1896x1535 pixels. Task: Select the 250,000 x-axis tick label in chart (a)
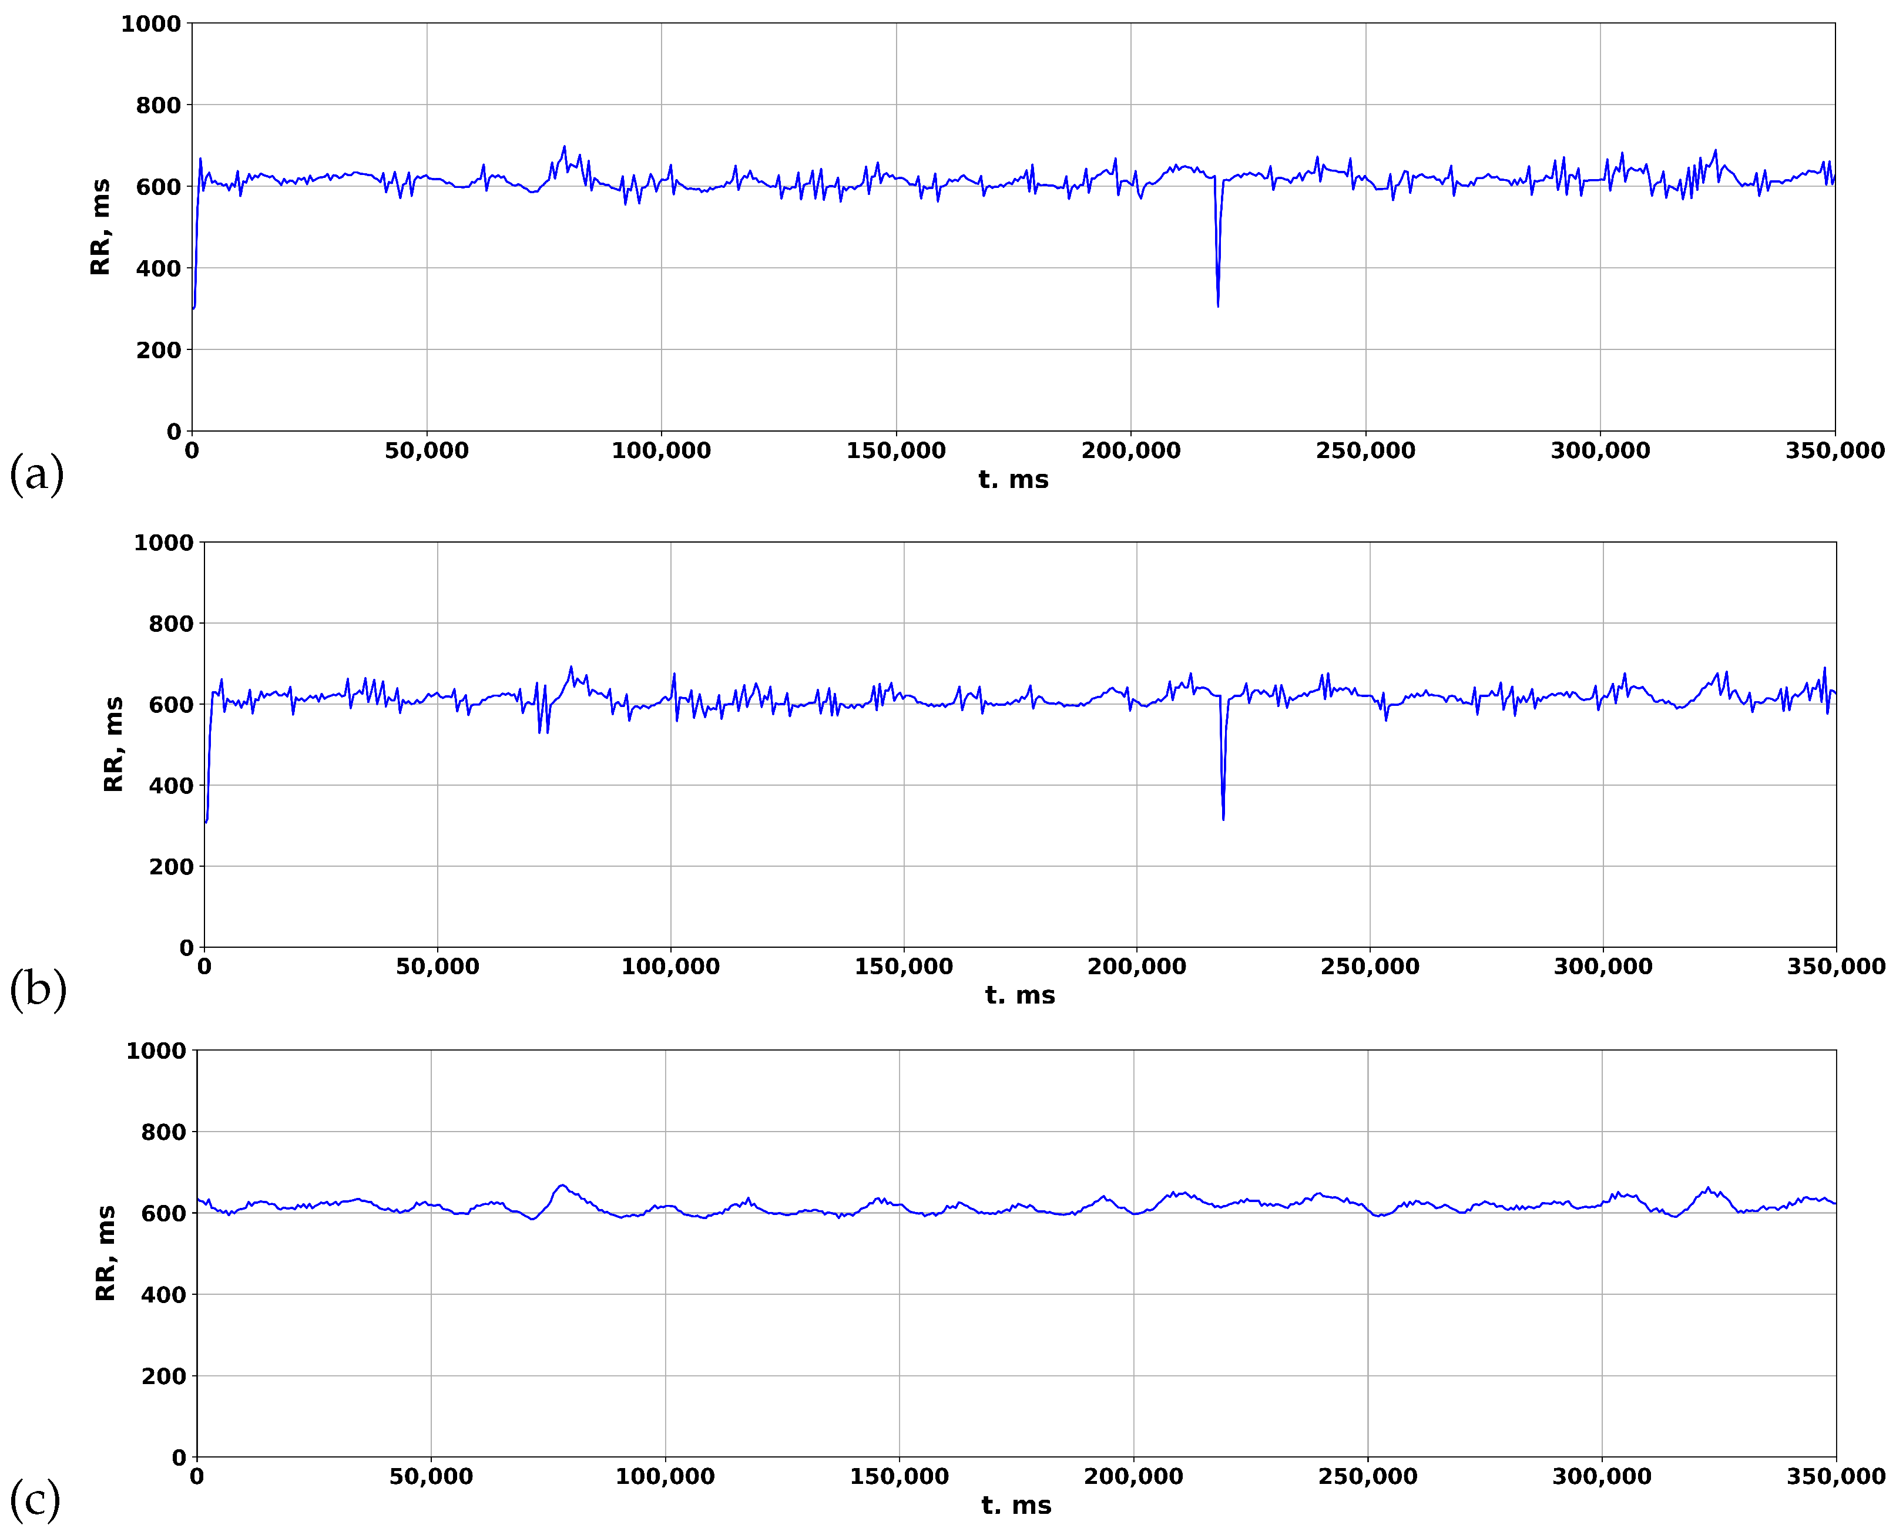(1365, 451)
